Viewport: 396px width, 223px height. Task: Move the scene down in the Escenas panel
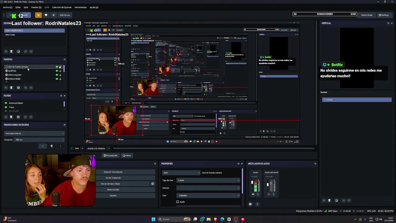(31, 51)
